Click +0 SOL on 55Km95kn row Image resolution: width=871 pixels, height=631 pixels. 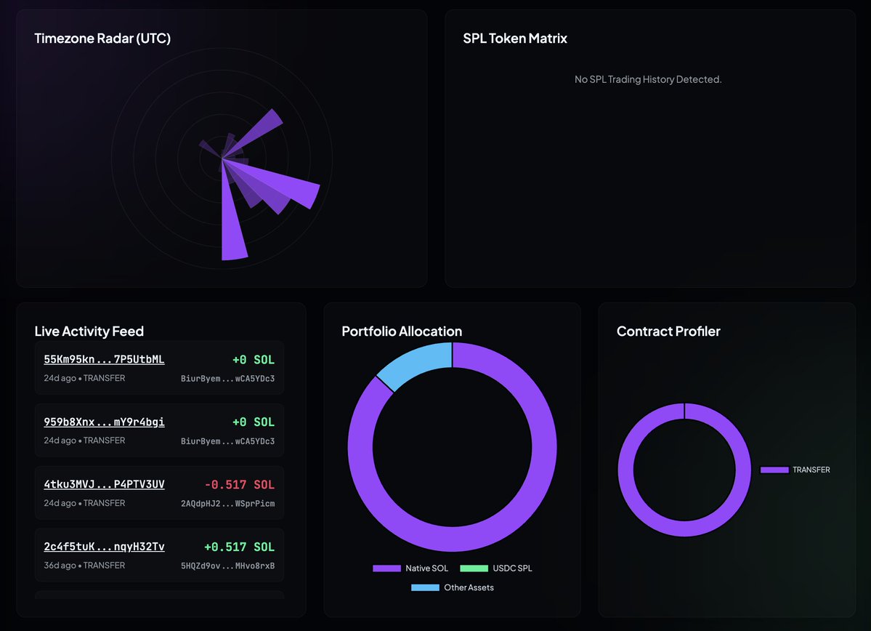tap(254, 360)
